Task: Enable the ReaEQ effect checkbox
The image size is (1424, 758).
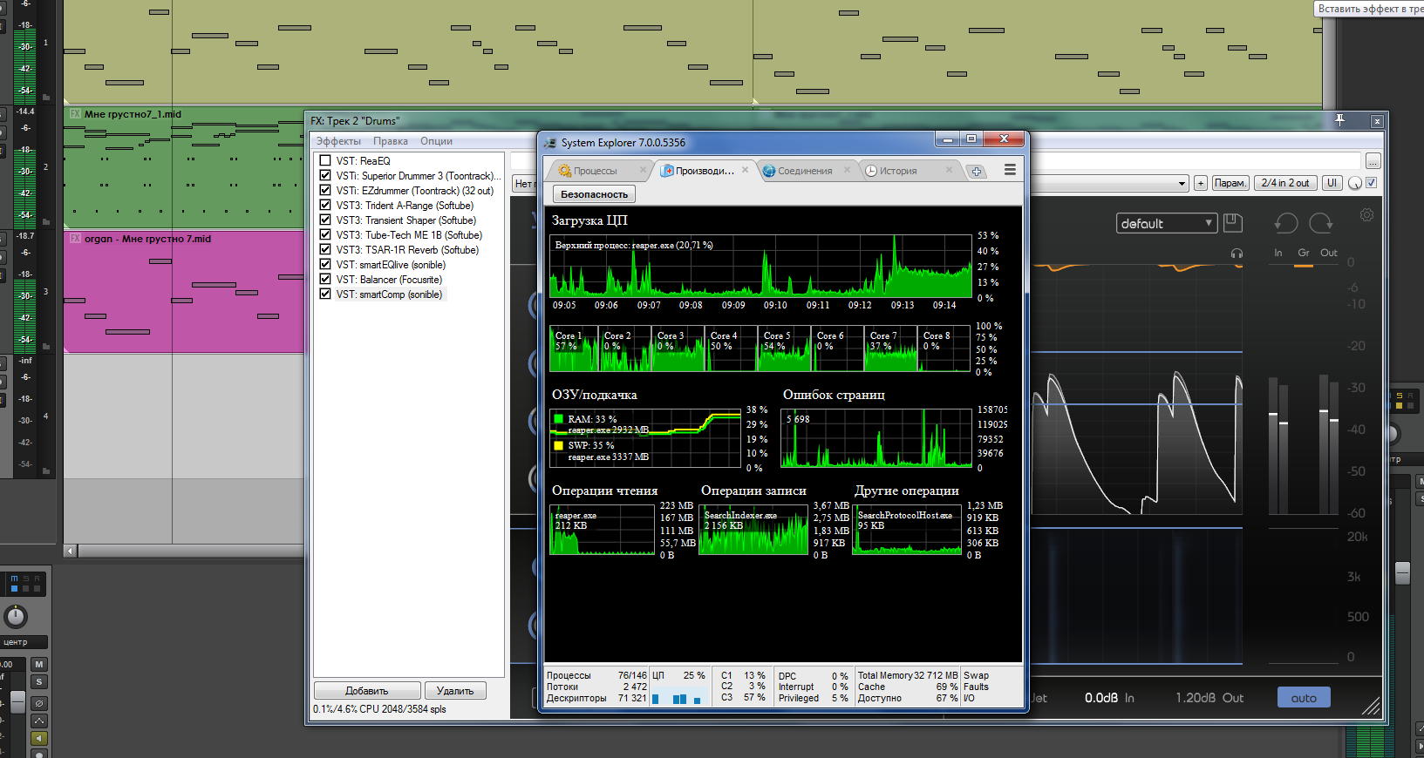Action: [325, 160]
